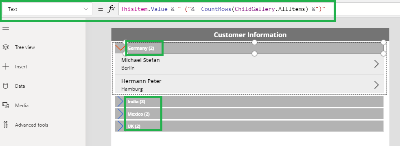Click arrow next to Hermann Peter
Screen dimensions: 400x146
pyautogui.click(x=376, y=85)
